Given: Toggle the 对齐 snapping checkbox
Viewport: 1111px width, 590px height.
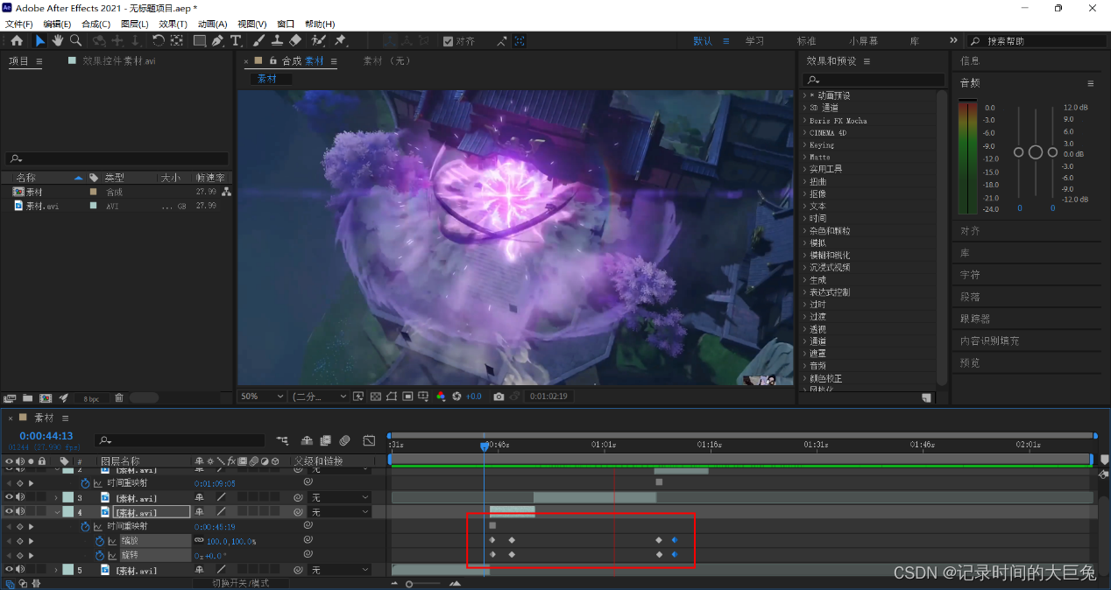Looking at the screenshot, I should tap(449, 41).
